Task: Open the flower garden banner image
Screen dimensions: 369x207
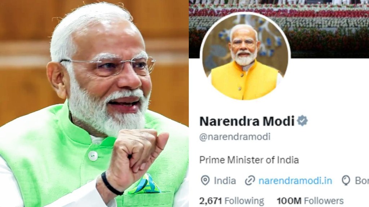Action: [x=279, y=29]
